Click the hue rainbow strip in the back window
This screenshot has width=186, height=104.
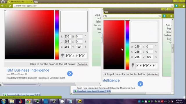[127, 45]
